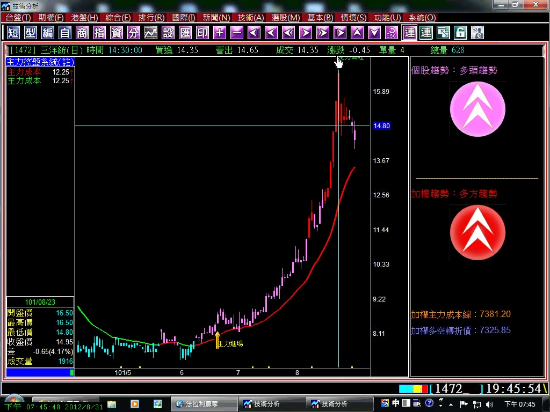This screenshot has height=412, width=550.
Task: Open the 國際(I) menu
Action: 184,18
